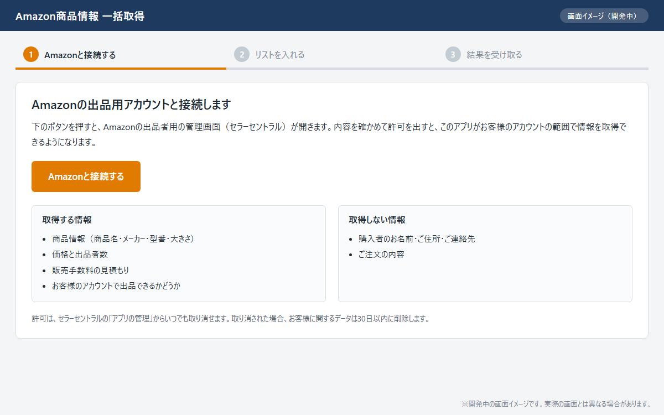The width and height of the screenshot is (664, 415).
Task: Select list item 商品情報(商品名・メーカー・型番・大きさ)
Action: coord(123,239)
